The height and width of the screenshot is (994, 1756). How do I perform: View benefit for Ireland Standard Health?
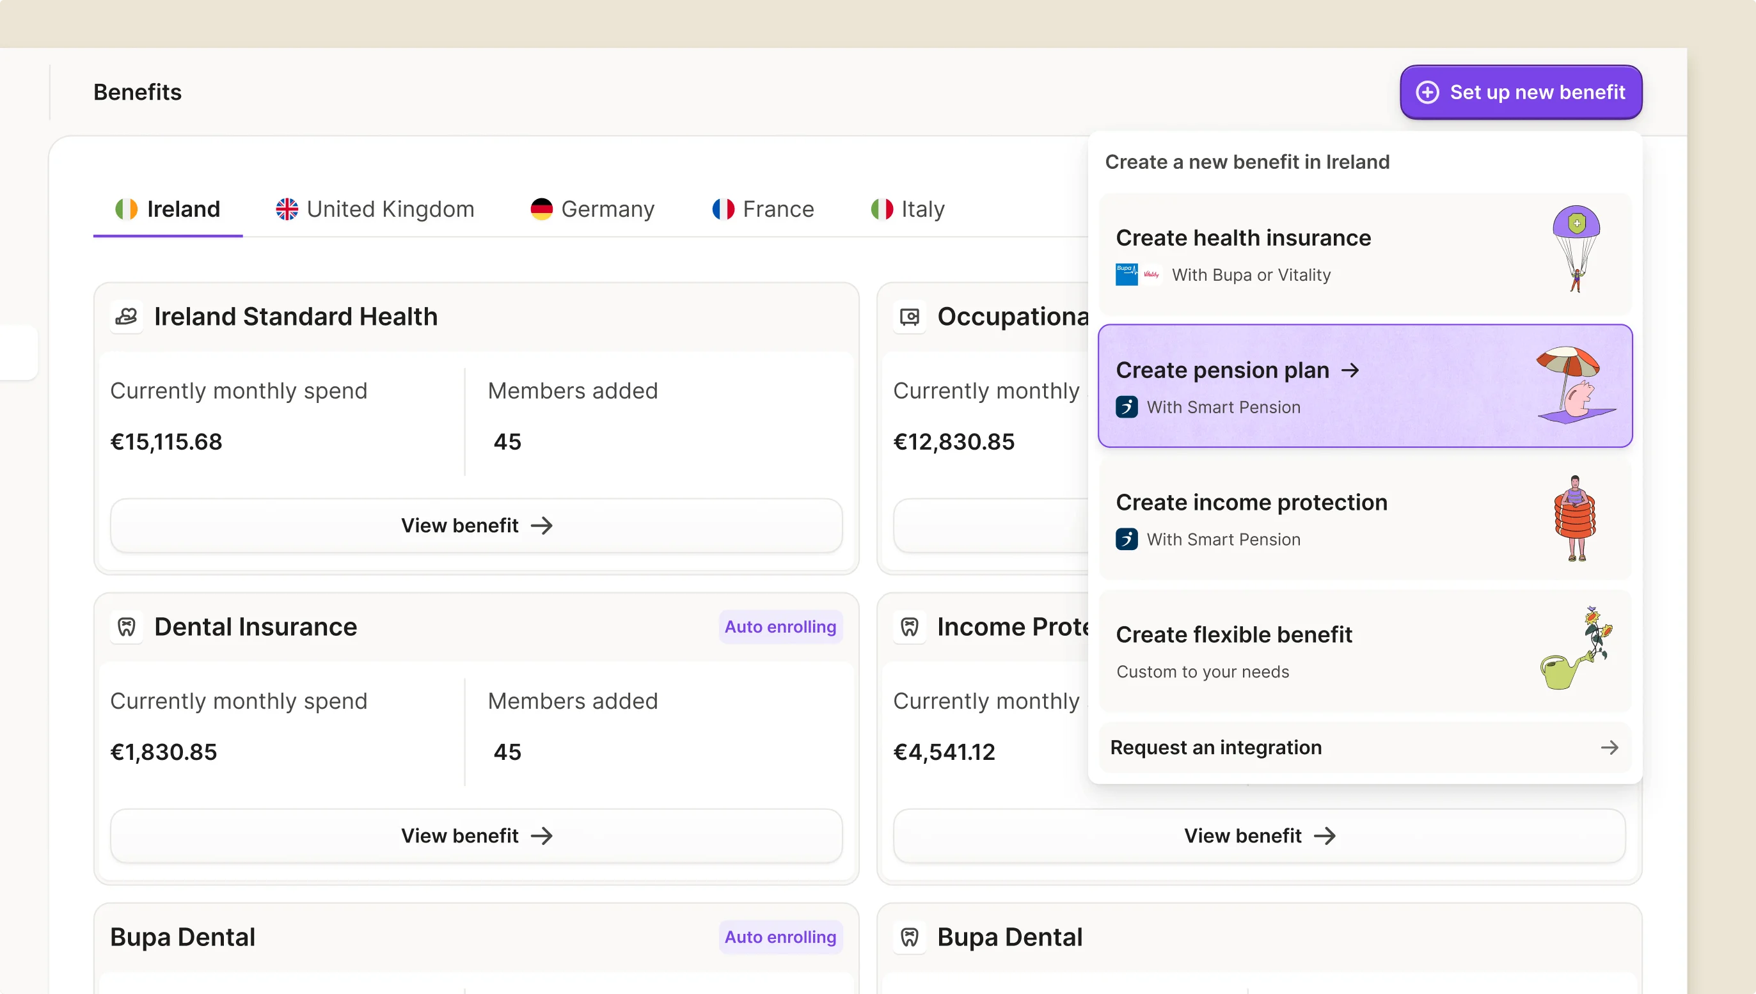[476, 526]
